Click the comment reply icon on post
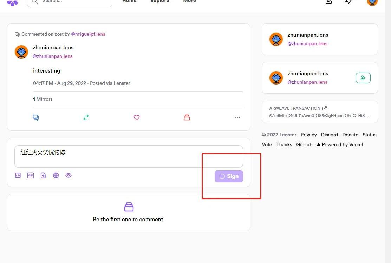This screenshot has height=263, width=391. 36,117
